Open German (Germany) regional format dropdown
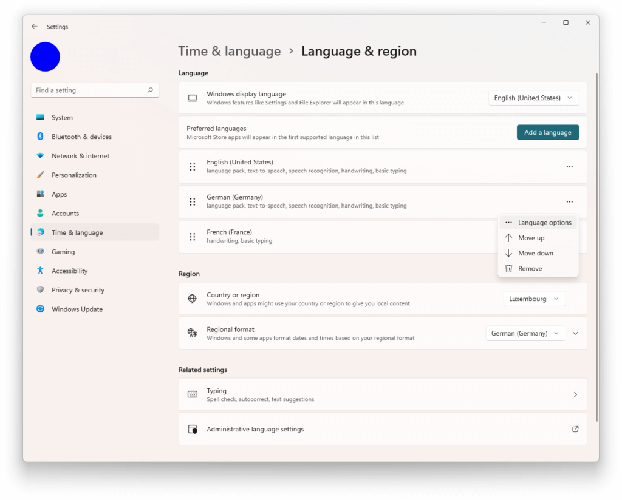The width and height of the screenshot is (622, 500). click(525, 333)
